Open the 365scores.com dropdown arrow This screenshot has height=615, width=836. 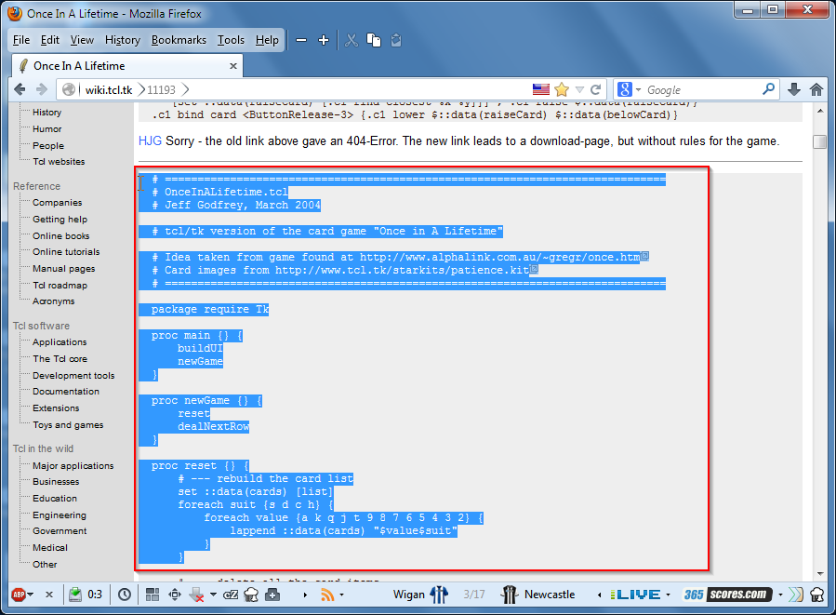pos(780,595)
